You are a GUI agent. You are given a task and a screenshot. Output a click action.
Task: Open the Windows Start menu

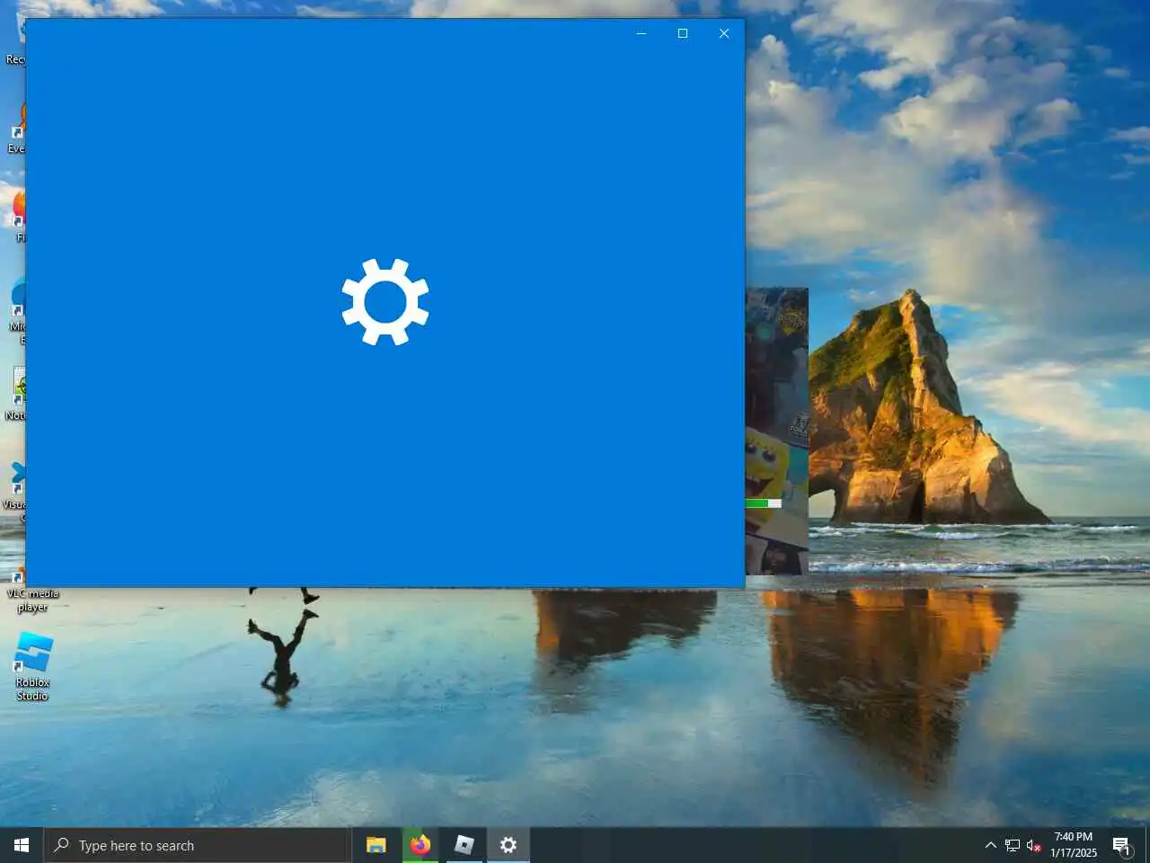[22, 845]
